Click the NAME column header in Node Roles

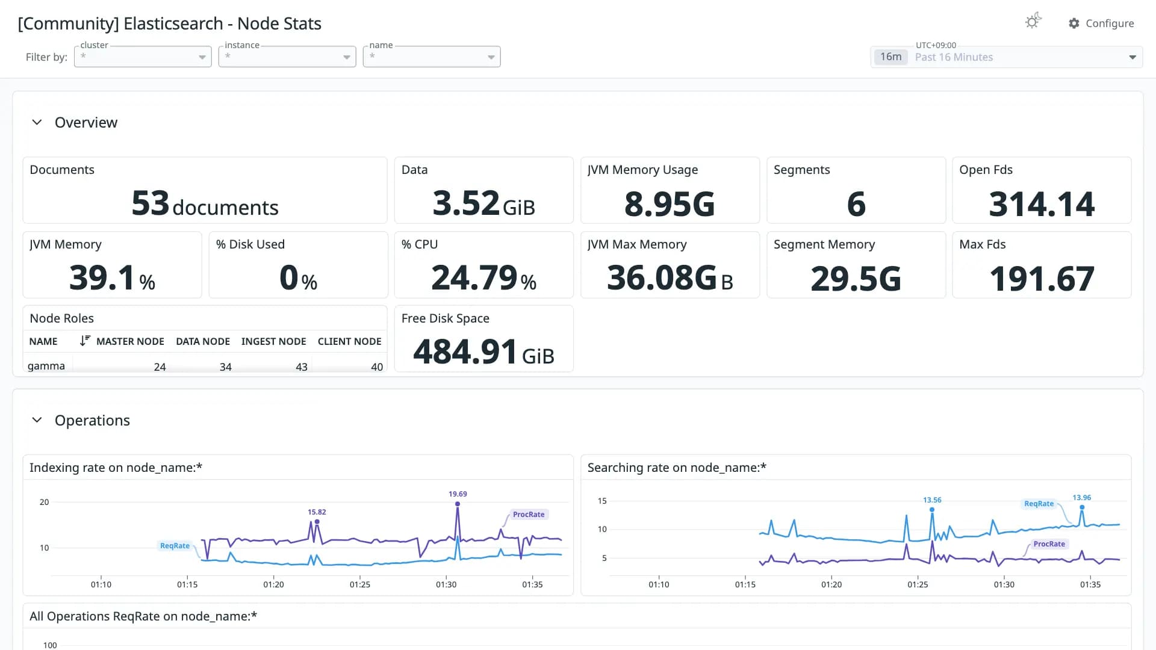coord(43,341)
